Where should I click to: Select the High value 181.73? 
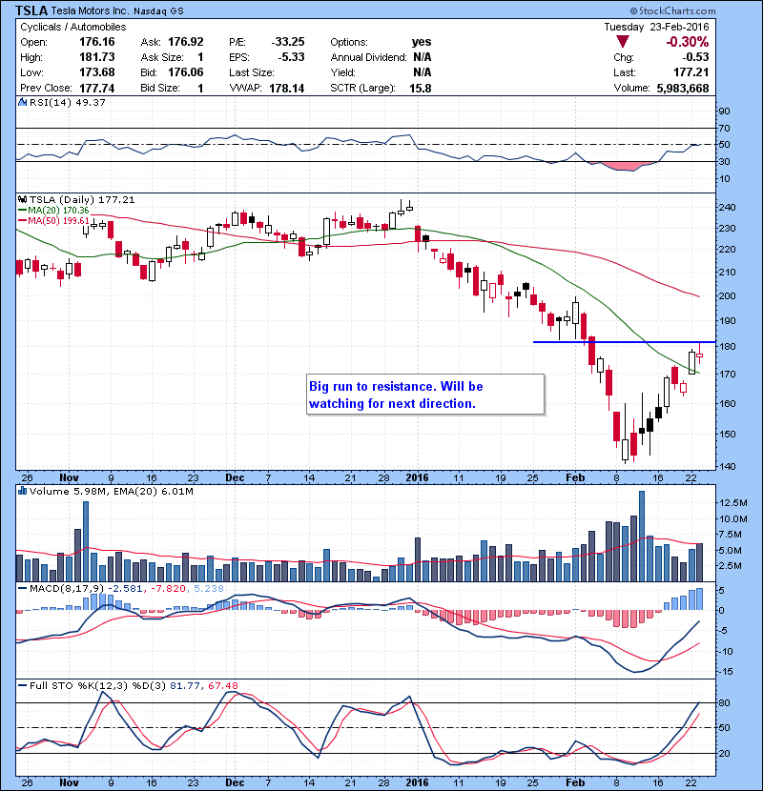97,57
